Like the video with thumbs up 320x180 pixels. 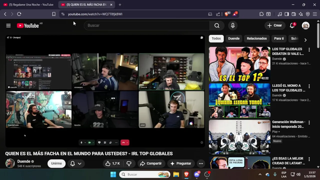tap(112, 163)
